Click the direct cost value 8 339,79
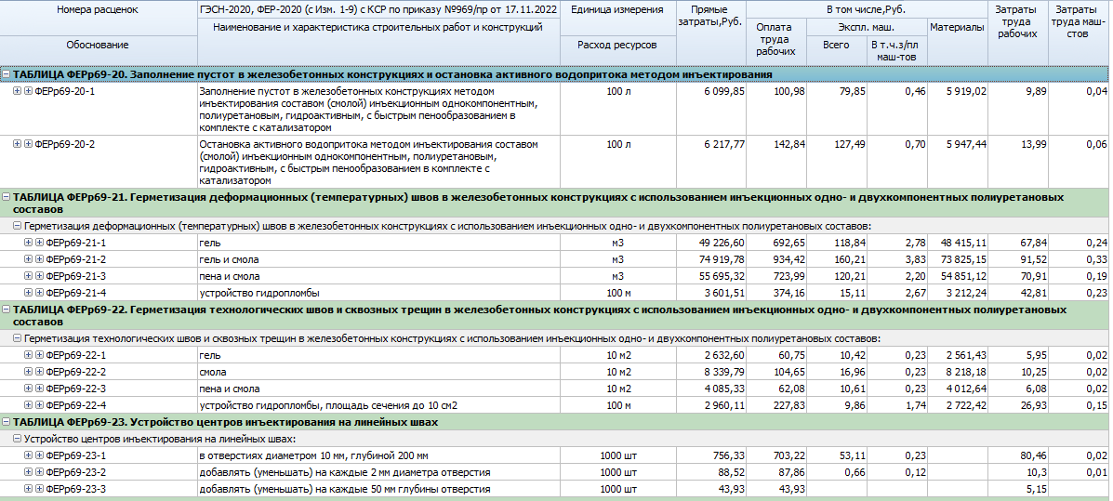 (x=724, y=372)
